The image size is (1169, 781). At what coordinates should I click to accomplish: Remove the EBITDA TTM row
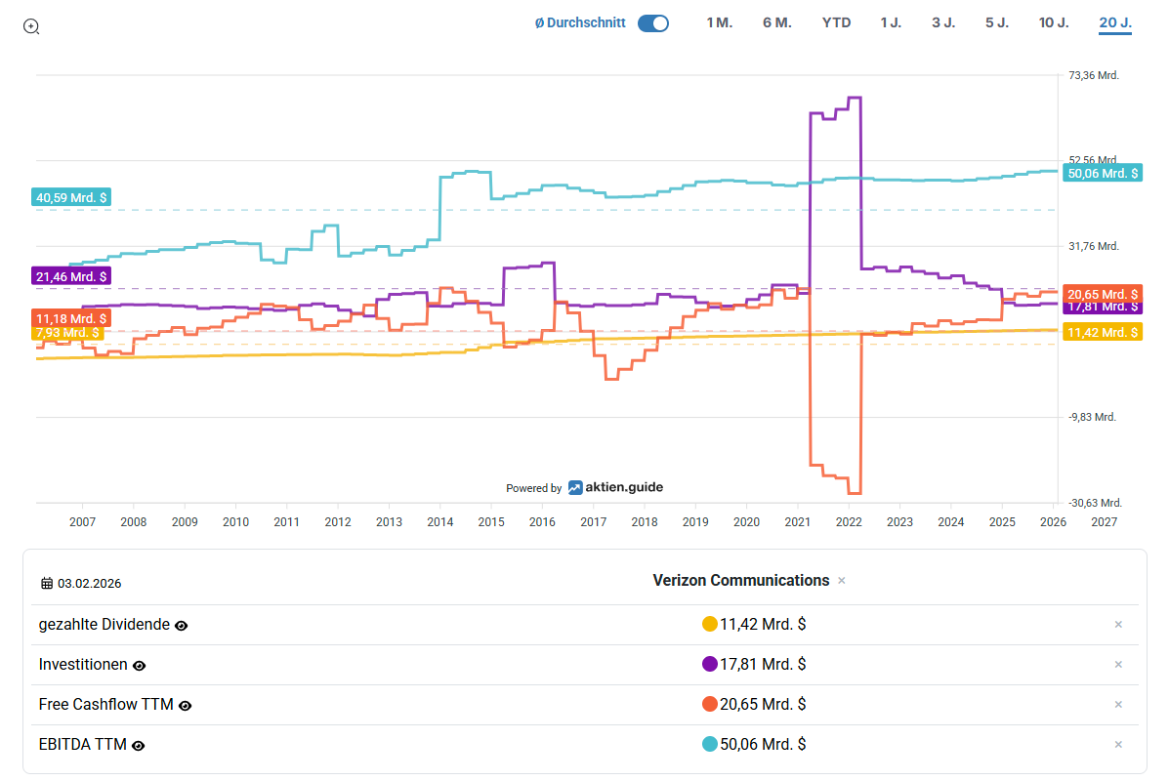[1118, 745]
